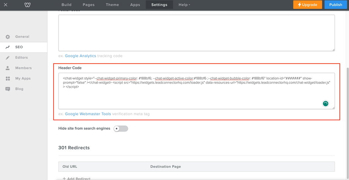Open the Pages tab

point(88,5)
